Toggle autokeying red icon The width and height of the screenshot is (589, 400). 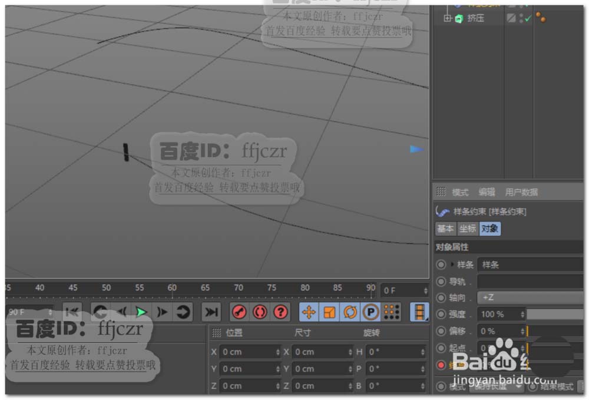coord(260,312)
